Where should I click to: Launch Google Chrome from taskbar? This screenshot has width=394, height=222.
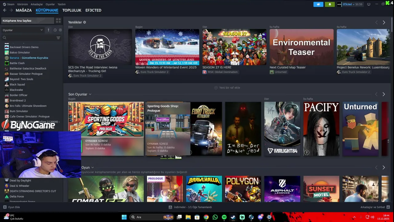pyautogui.click(x=206, y=217)
